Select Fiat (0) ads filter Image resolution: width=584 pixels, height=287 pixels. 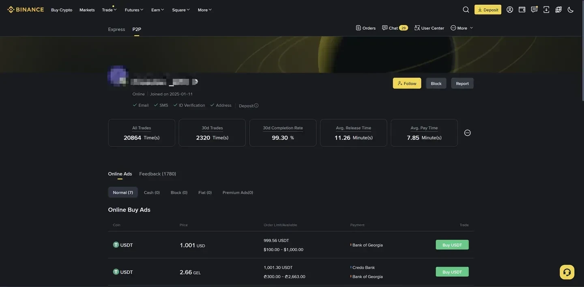(x=205, y=192)
